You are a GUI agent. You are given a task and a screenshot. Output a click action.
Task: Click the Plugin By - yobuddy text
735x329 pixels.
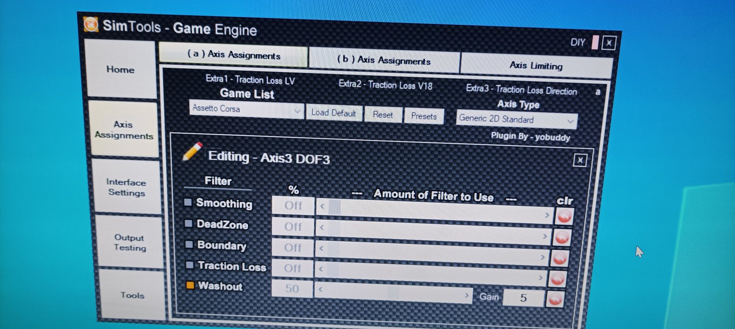[x=531, y=136]
